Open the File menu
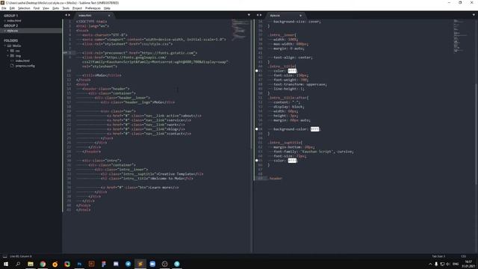The image size is (478, 269). pyautogui.click(x=4, y=8)
